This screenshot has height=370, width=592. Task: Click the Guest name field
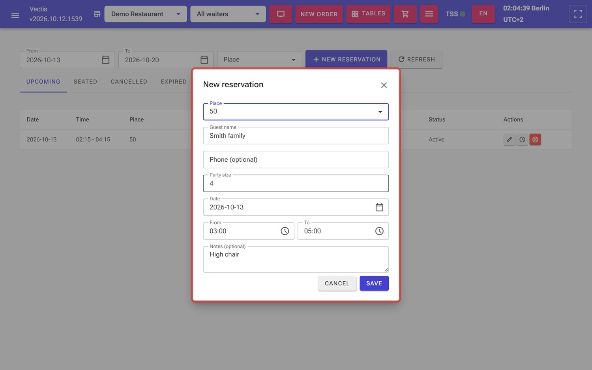point(296,136)
